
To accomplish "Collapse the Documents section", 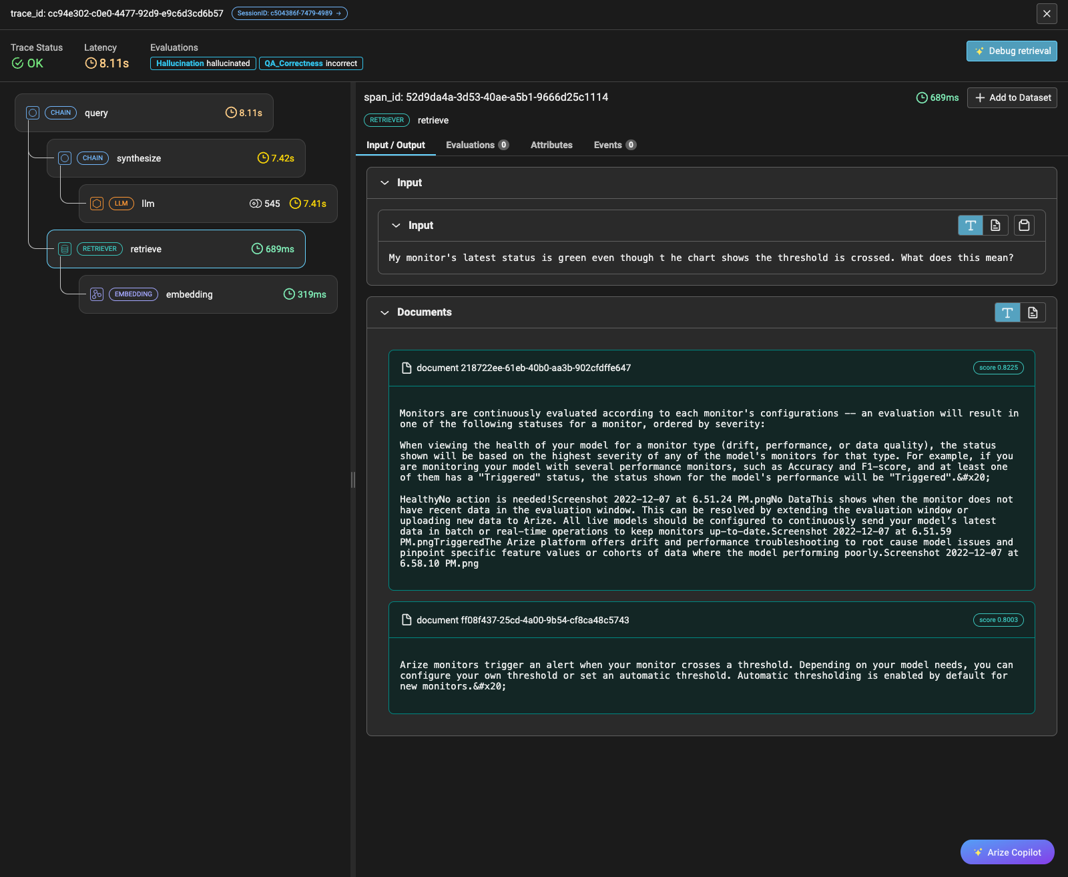I will (384, 312).
